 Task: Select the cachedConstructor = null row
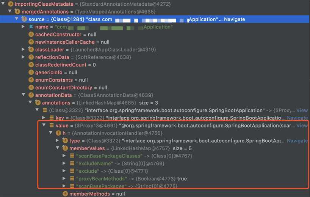point(155,34)
